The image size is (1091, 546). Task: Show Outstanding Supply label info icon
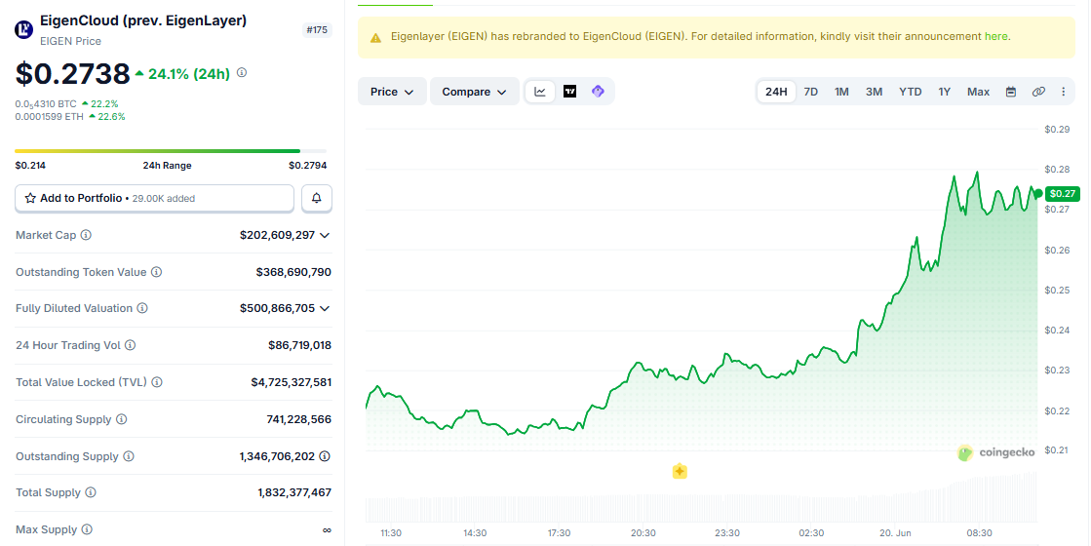[x=128, y=456]
